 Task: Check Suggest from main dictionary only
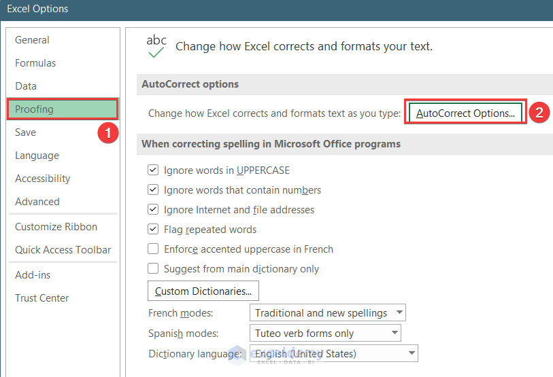153,269
